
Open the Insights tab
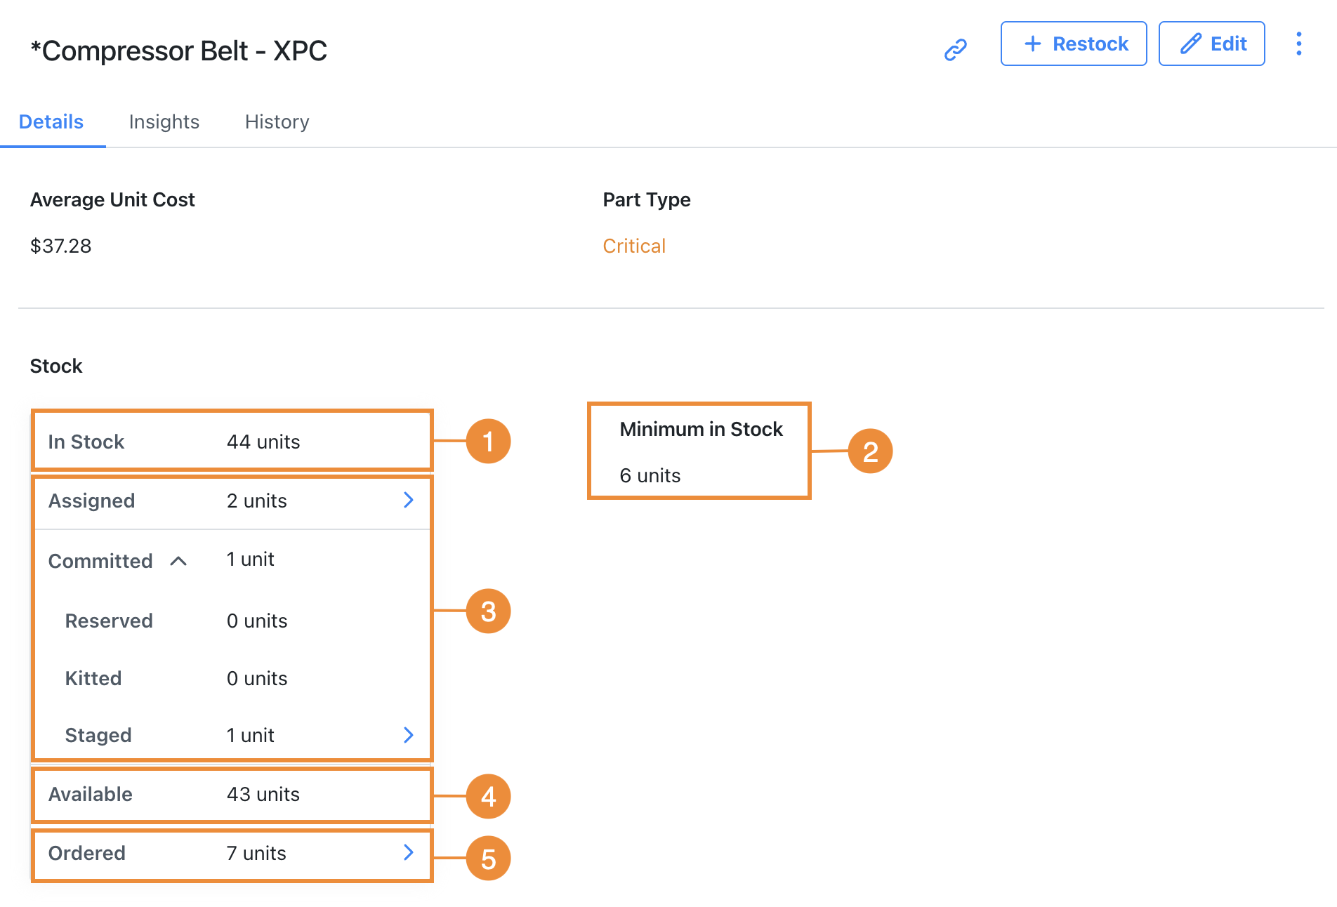(x=164, y=122)
